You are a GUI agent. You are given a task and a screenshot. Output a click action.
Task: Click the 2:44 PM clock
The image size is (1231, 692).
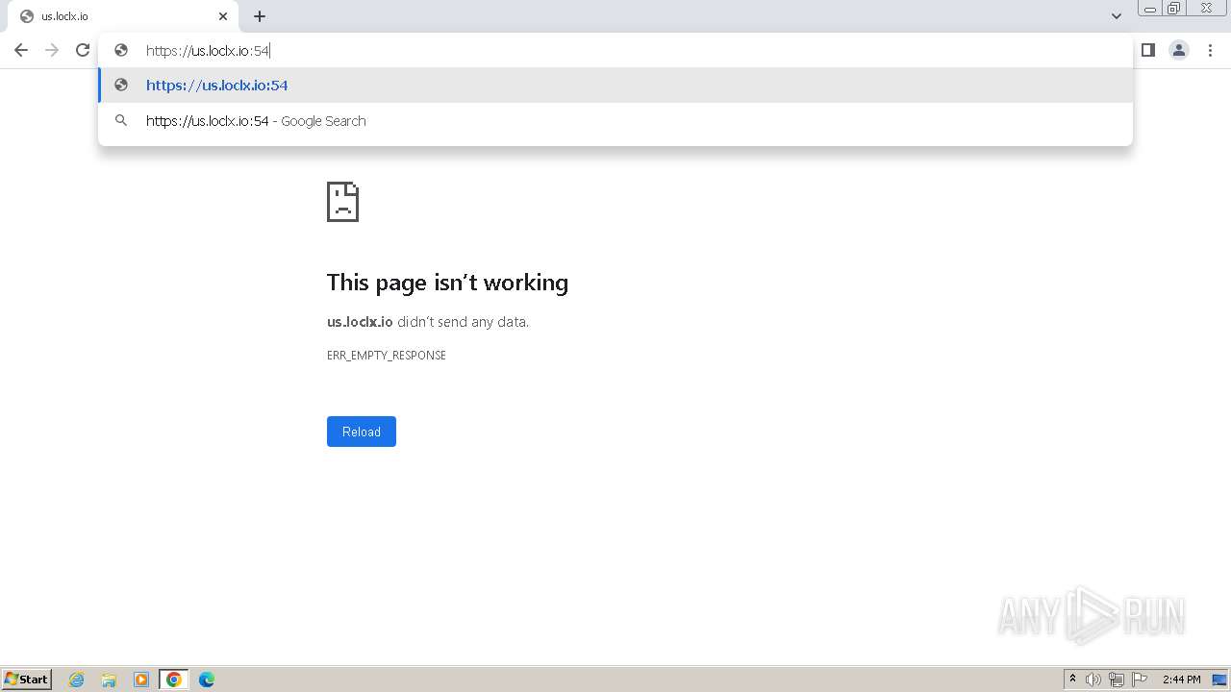pos(1181,680)
